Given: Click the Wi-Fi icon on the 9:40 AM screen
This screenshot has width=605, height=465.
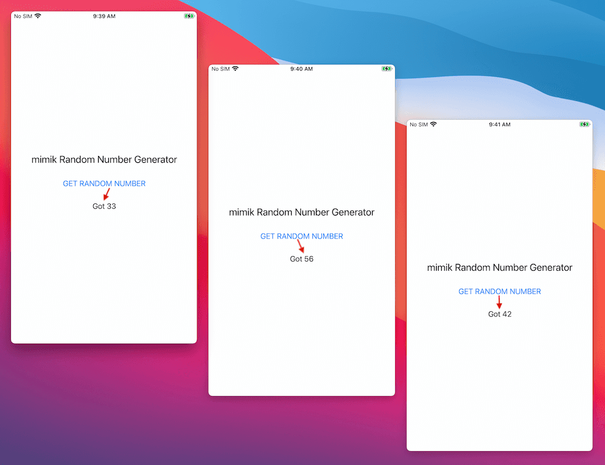Looking at the screenshot, I should pos(235,69).
